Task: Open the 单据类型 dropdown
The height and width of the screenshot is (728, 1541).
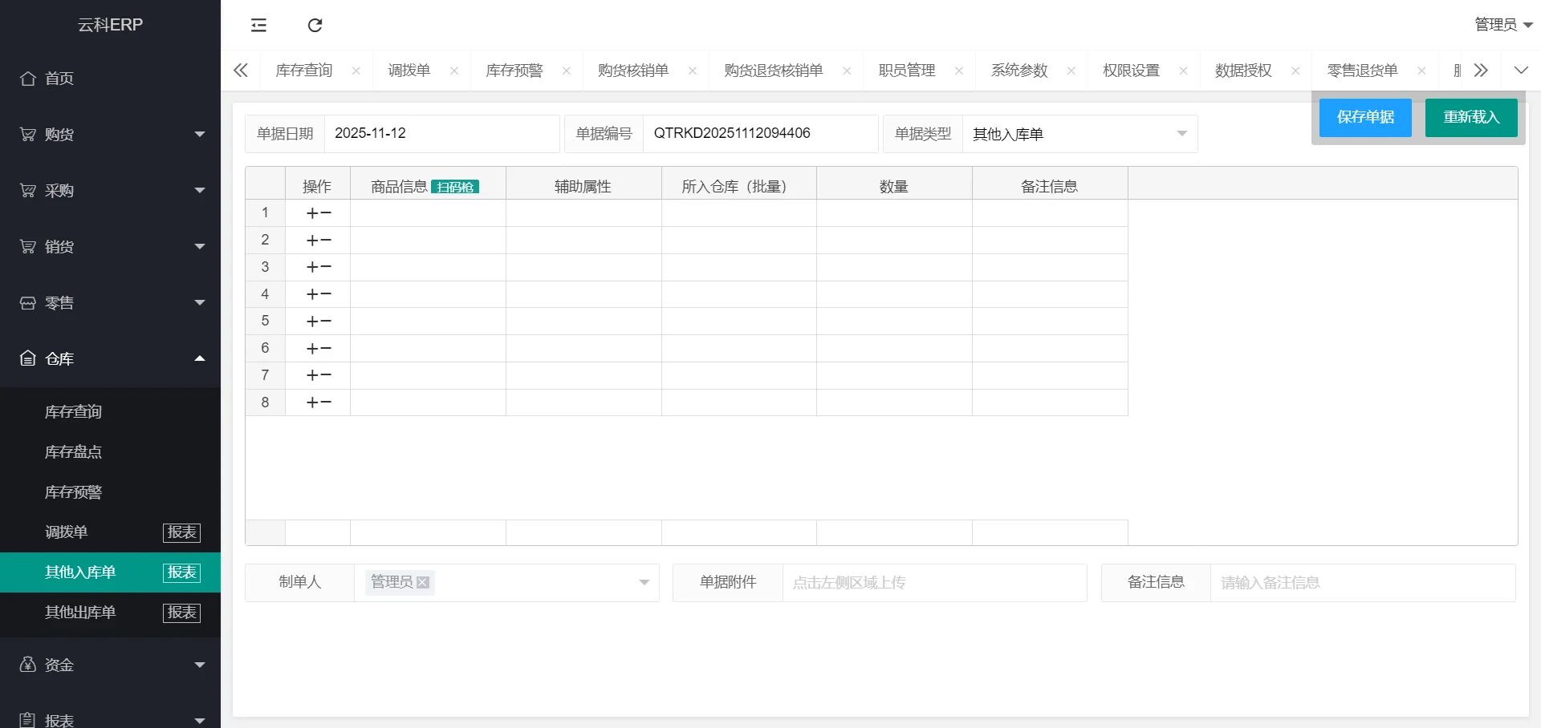Action: tap(1079, 134)
